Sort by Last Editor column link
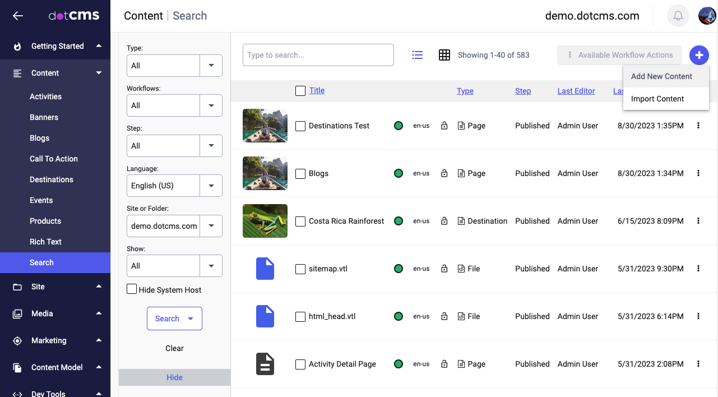The height and width of the screenshot is (397, 718). pyautogui.click(x=576, y=91)
